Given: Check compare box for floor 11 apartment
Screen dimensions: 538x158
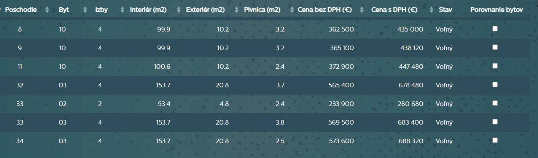Looking at the screenshot, I should click(495, 66).
